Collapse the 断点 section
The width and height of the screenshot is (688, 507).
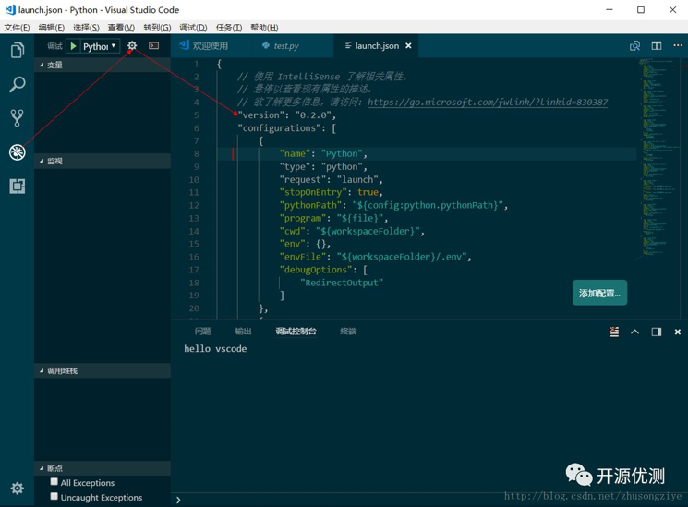[x=103, y=468]
